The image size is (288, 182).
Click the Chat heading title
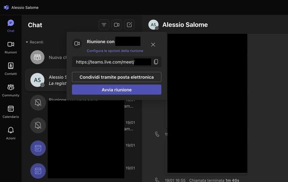pos(35,25)
